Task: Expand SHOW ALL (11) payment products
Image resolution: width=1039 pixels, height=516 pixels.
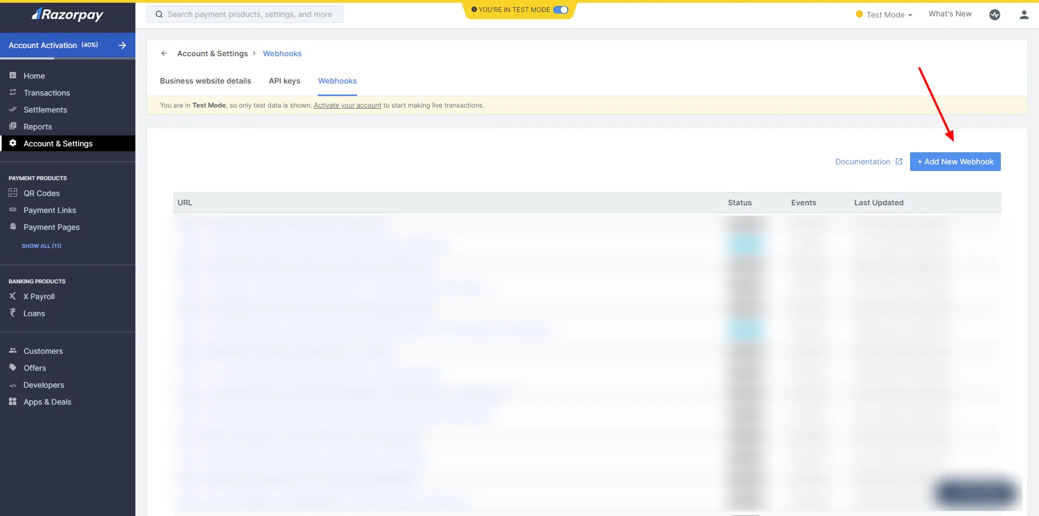Action: 41,246
